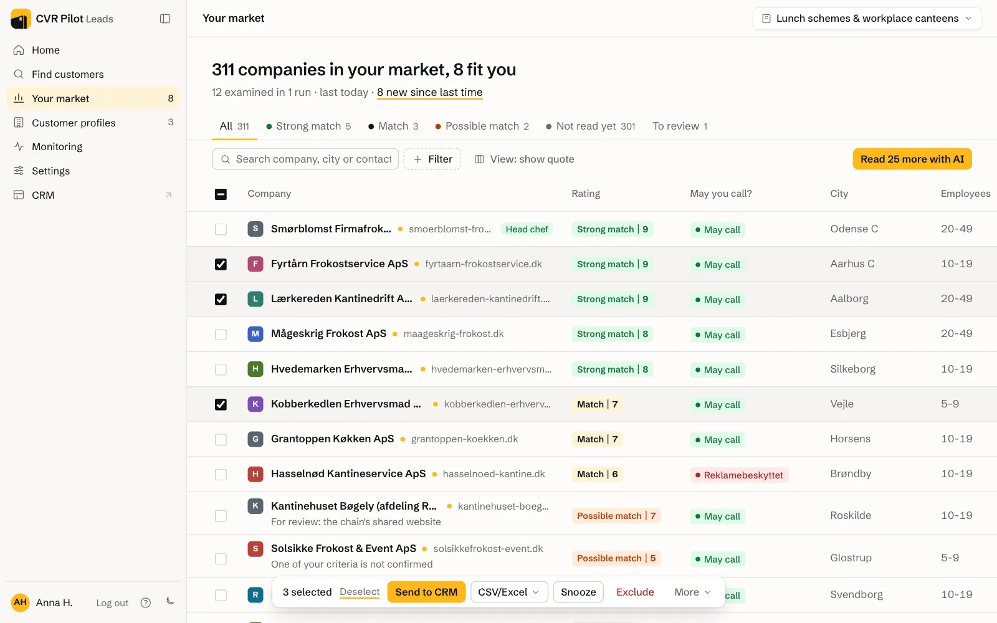
Task: Log out of the account
Action: pyautogui.click(x=112, y=603)
